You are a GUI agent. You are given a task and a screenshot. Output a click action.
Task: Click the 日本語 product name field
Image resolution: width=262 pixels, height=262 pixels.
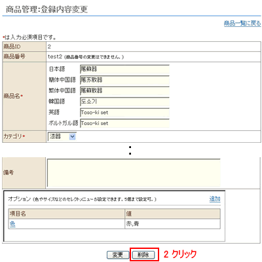[124, 69]
